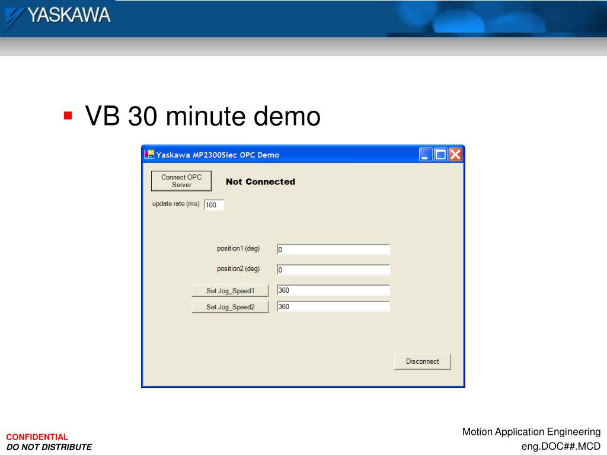
Task: Click the 'VB 30 minute demo' heading
Action: (x=203, y=116)
